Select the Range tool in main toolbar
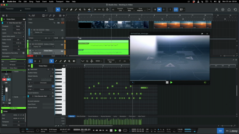 (62, 10)
